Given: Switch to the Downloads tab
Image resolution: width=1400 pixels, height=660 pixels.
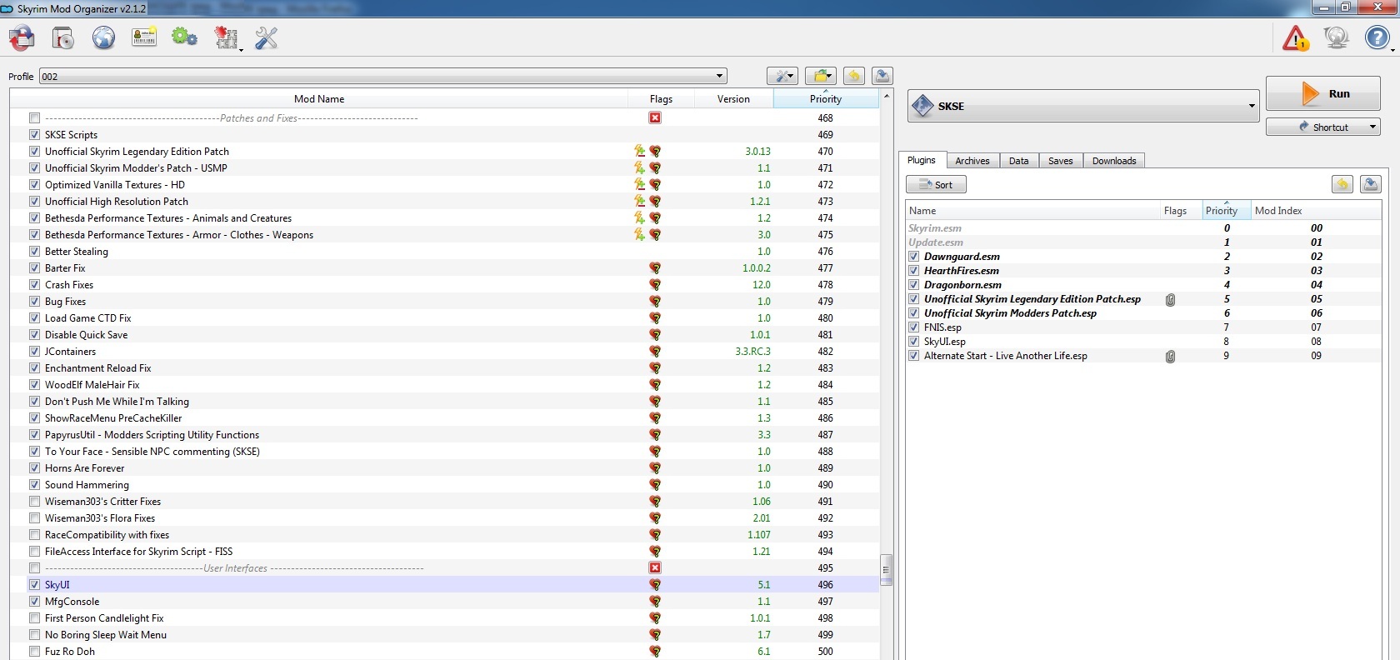Looking at the screenshot, I should pos(1114,161).
